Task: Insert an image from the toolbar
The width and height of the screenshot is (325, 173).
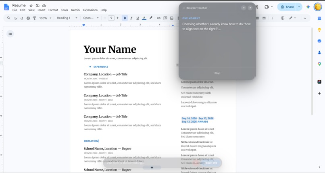Action: 172,18
